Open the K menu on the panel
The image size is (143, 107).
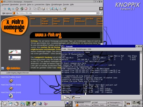point(5,103)
